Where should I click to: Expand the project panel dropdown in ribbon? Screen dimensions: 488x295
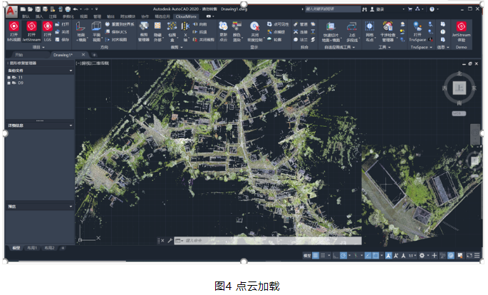[36, 47]
